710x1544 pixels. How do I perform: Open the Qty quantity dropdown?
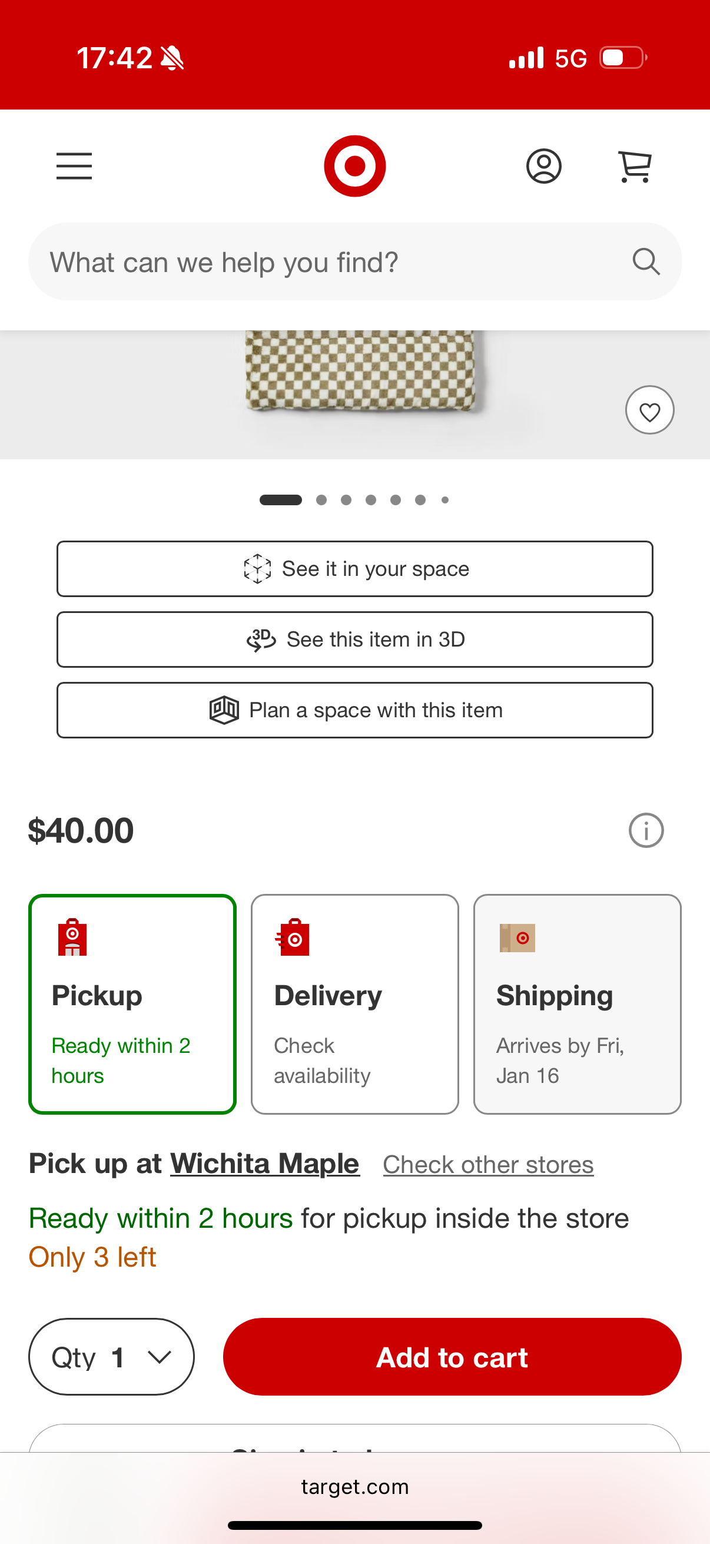(x=111, y=1357)
